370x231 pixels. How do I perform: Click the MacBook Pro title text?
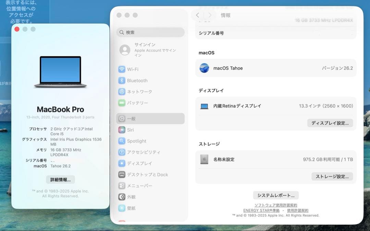(60, 109)
